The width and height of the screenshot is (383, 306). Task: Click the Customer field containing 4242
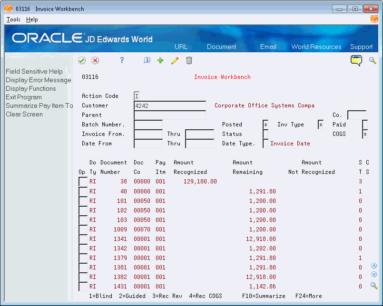(x=170, y=105)
